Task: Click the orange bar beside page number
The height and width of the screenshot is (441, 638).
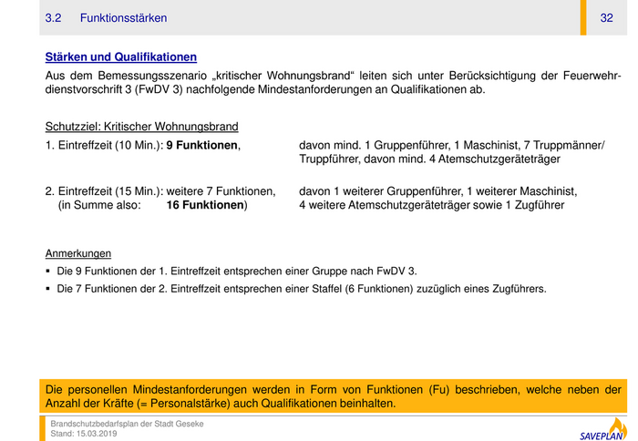Action: coord(584,17)
